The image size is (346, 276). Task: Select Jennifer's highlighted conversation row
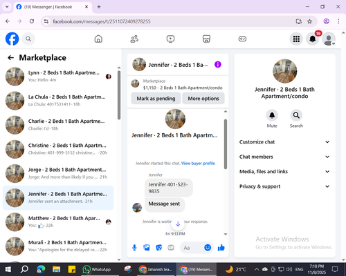coord(58,197)
